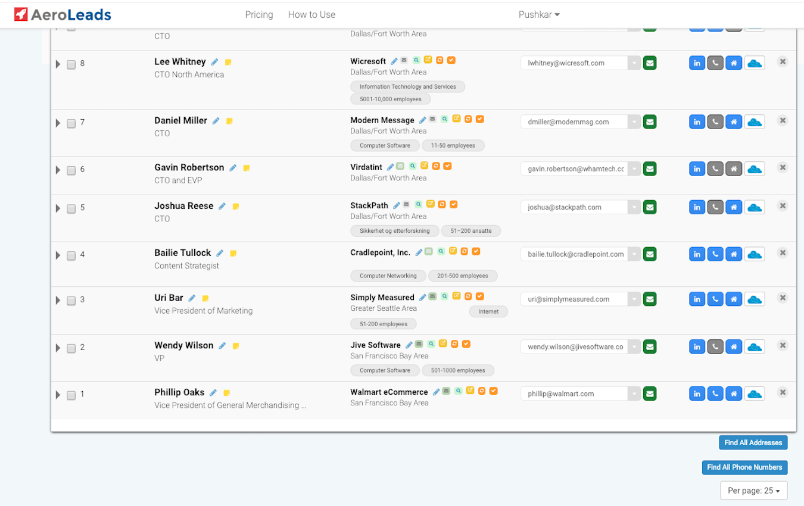Click the green email icon beside Gavin Robertson's address
The image size is (804, 506).
click(650, 168)
